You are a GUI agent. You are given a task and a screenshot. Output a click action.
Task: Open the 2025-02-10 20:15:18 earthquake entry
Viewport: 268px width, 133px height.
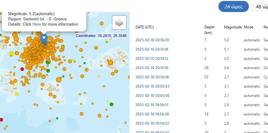tap(152, 49)
